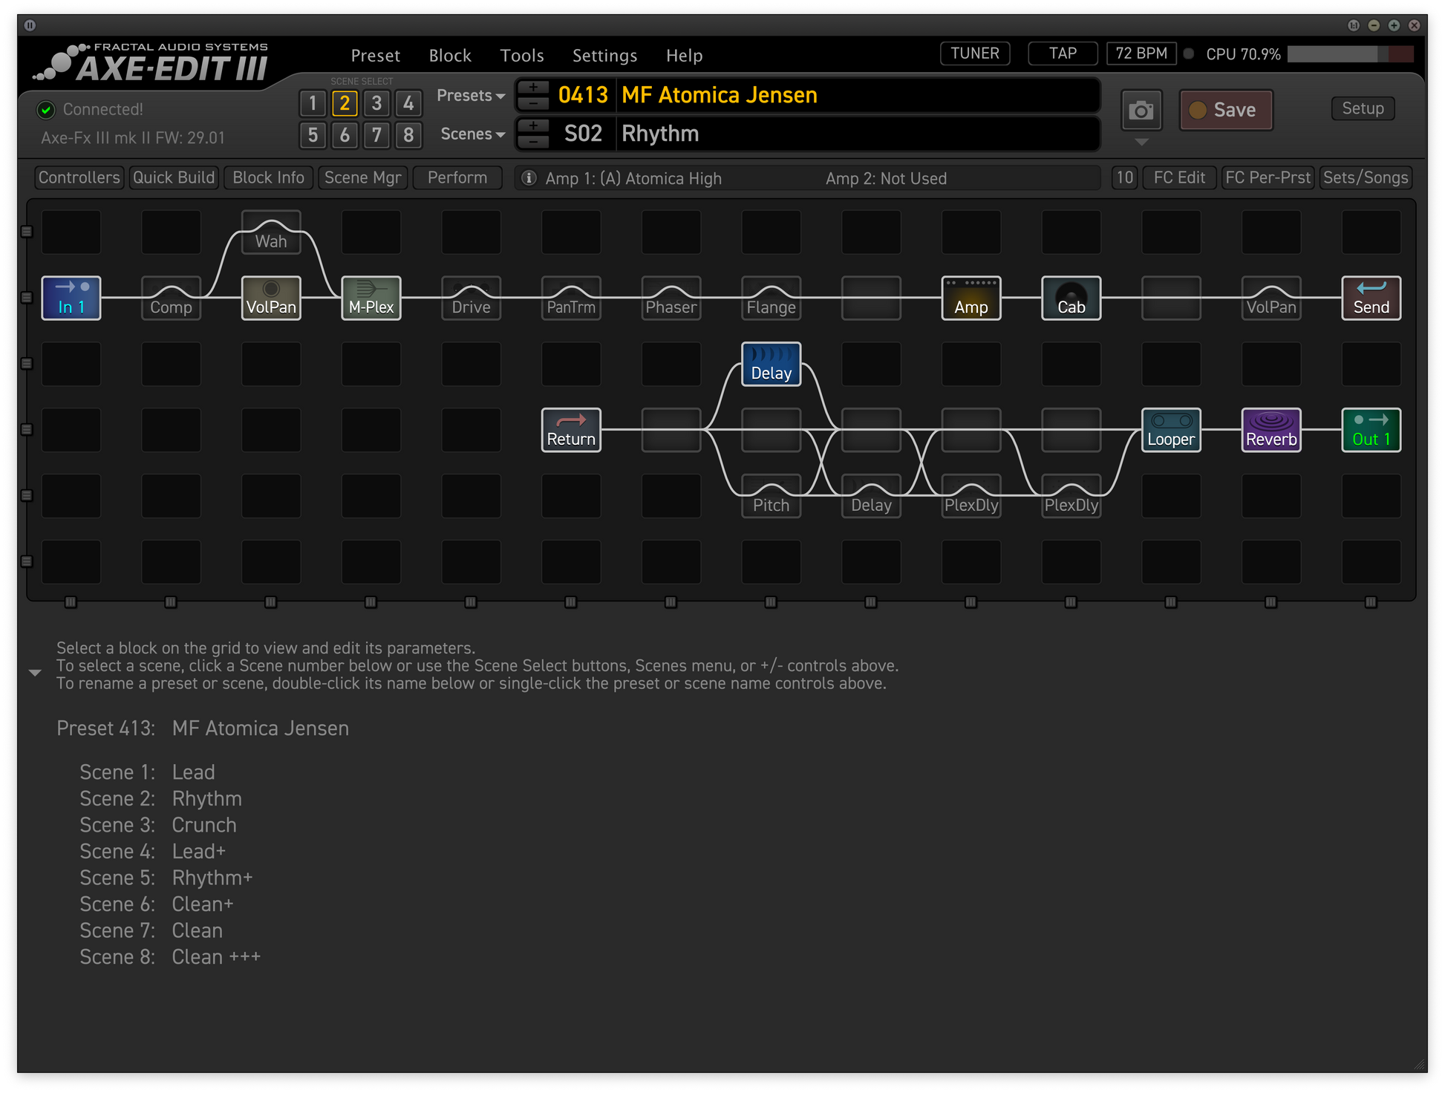
Task: Select the In 1 input block
Action: tap(71, 298)
